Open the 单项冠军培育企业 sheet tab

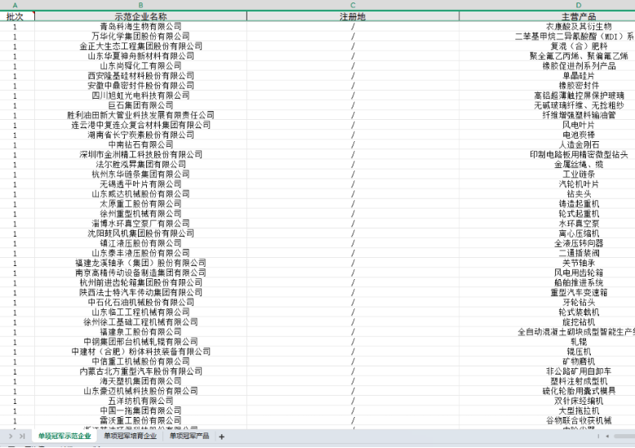coord(130,437)
